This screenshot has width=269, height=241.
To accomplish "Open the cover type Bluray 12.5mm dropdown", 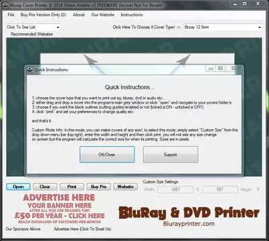I will pyautogui.click(x=223, y=27).
